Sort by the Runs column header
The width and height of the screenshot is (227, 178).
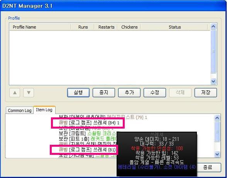coord(83,27)
